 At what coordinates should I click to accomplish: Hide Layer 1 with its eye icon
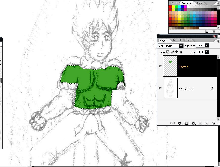[x=160, y=66]
